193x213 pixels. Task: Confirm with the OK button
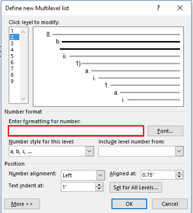[x=129, y=204]
